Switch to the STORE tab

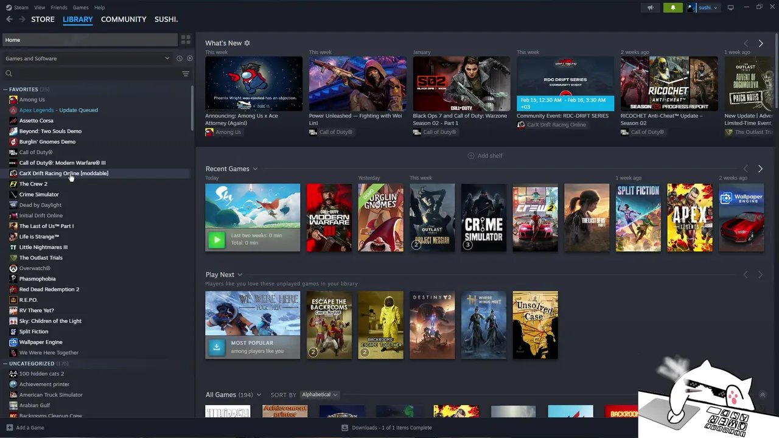tap(43, 19)
